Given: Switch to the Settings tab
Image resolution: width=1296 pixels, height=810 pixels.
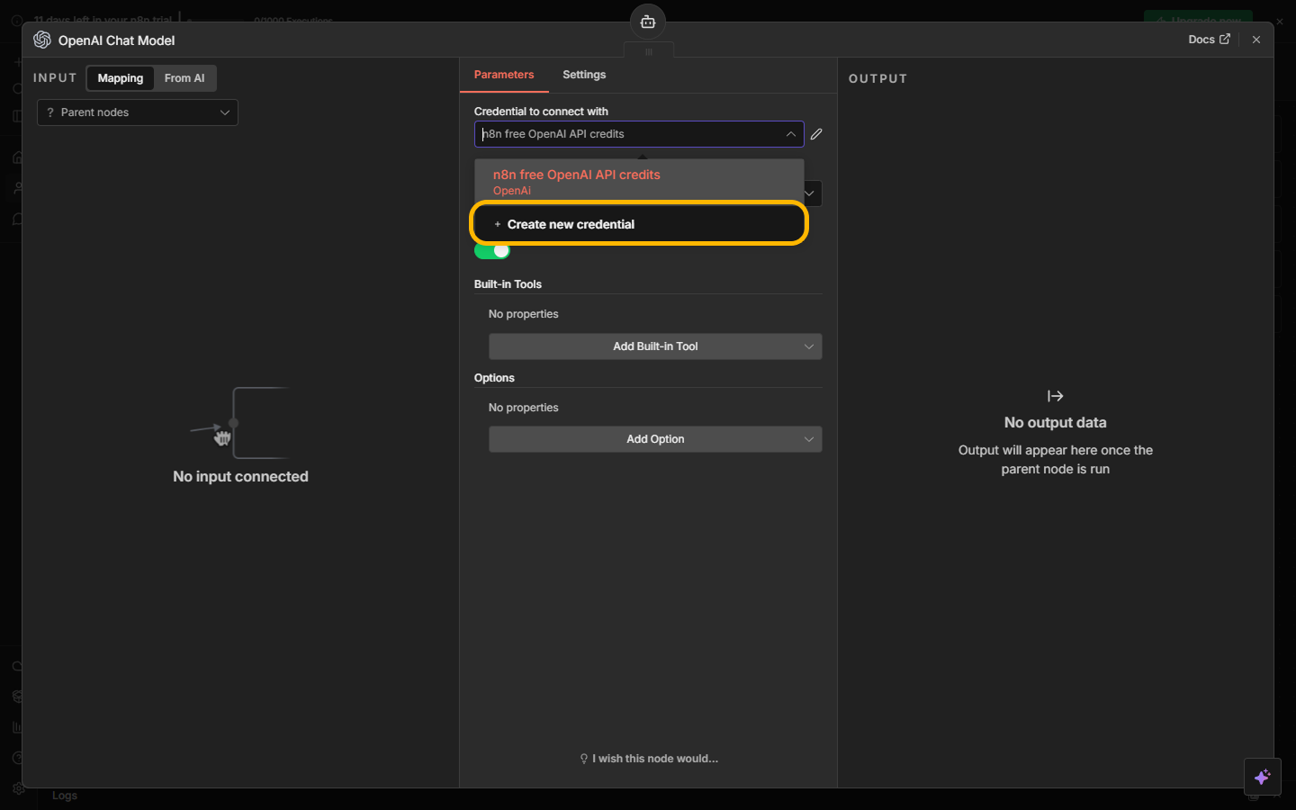Looking at the screenshot, I should click(584, 75).
